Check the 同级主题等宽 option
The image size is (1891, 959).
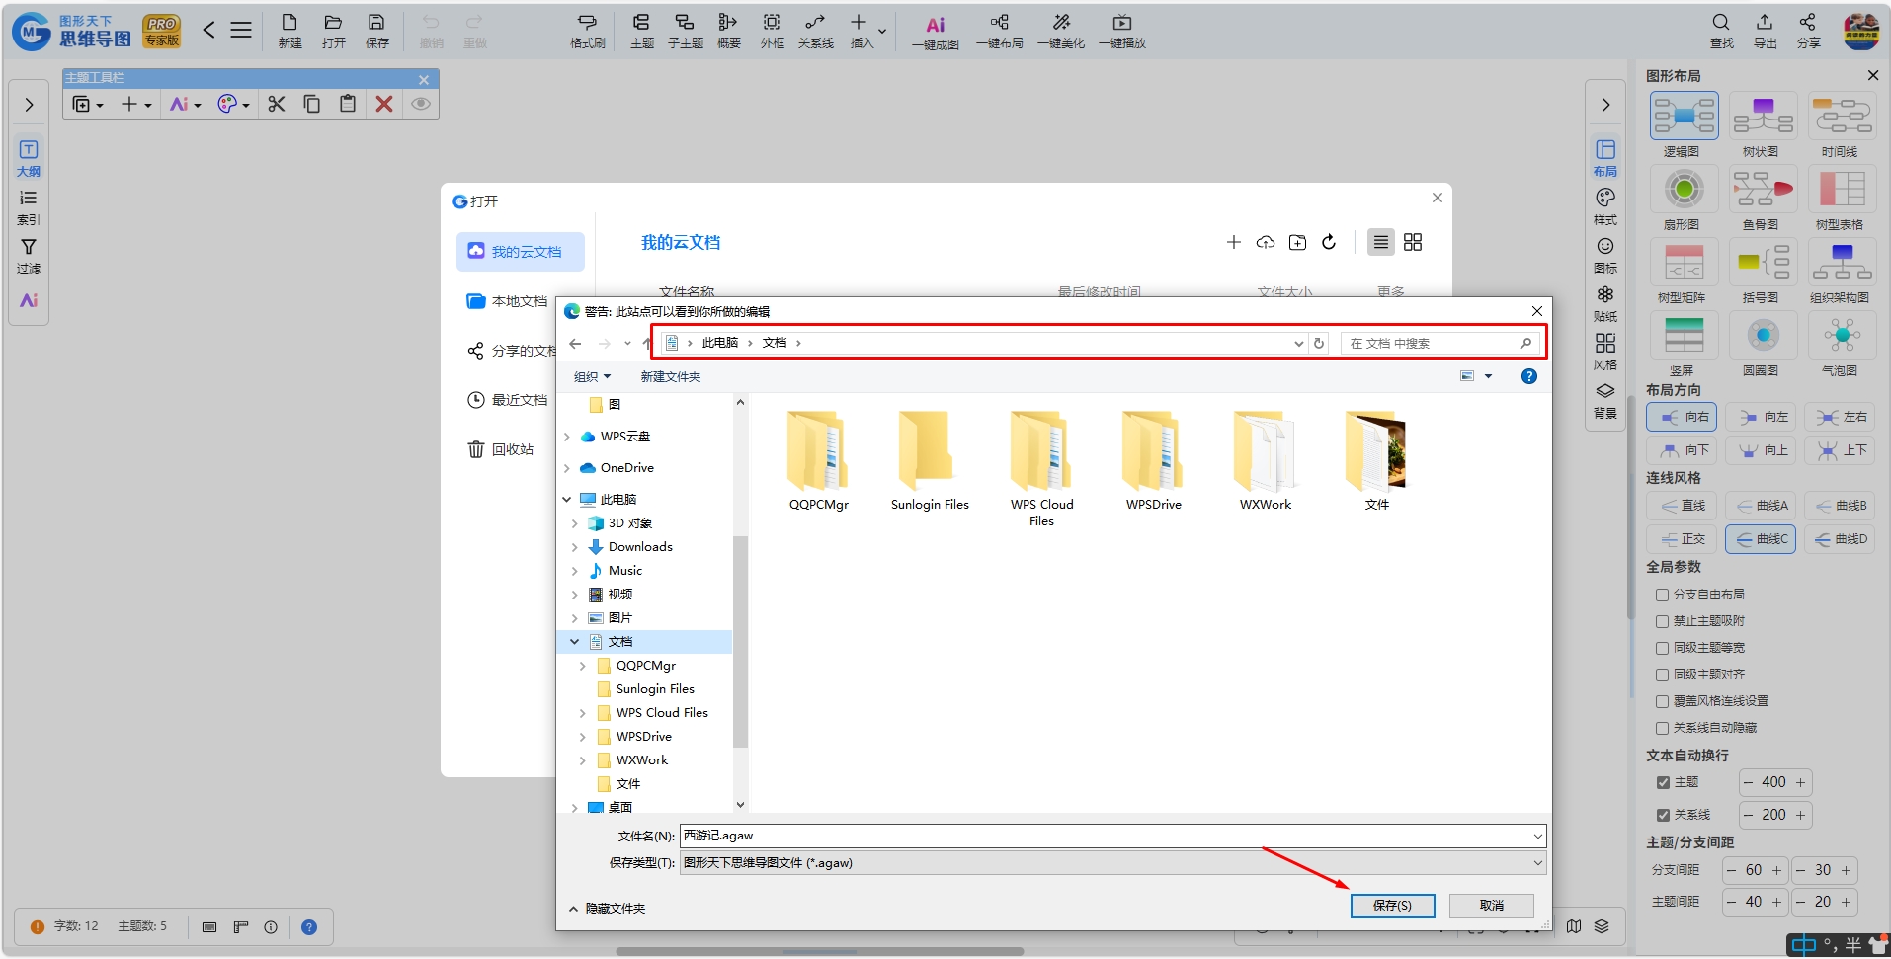[1662, 648]
